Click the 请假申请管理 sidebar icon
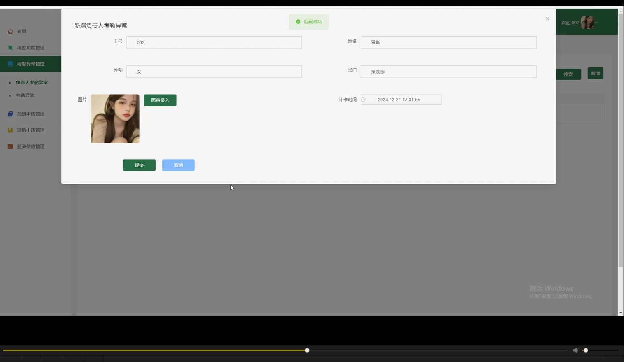 (x=10, y=130)
